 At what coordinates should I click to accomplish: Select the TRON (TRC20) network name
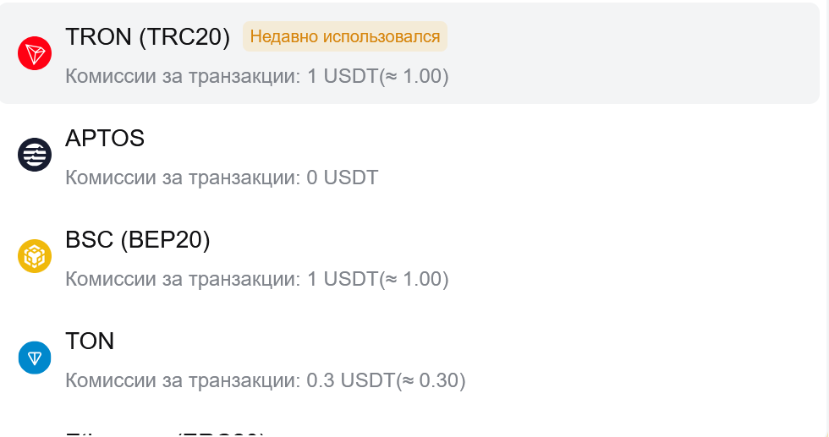(148, 37)
